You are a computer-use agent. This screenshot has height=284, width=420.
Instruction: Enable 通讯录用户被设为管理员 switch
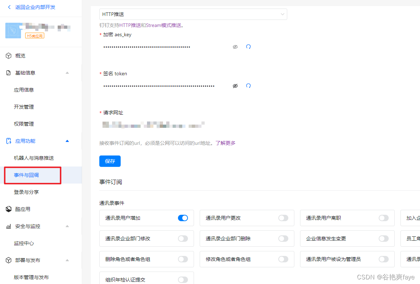point(384,259)
